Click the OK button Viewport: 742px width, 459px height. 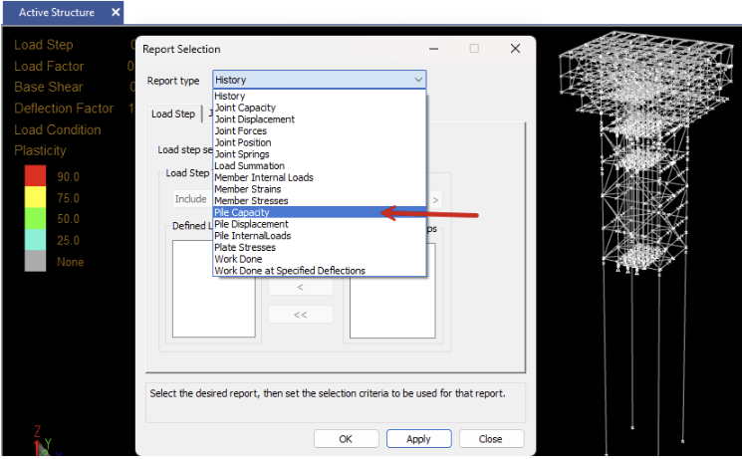click(346, 439)
